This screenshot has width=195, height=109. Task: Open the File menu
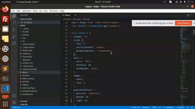pos(13,11)
